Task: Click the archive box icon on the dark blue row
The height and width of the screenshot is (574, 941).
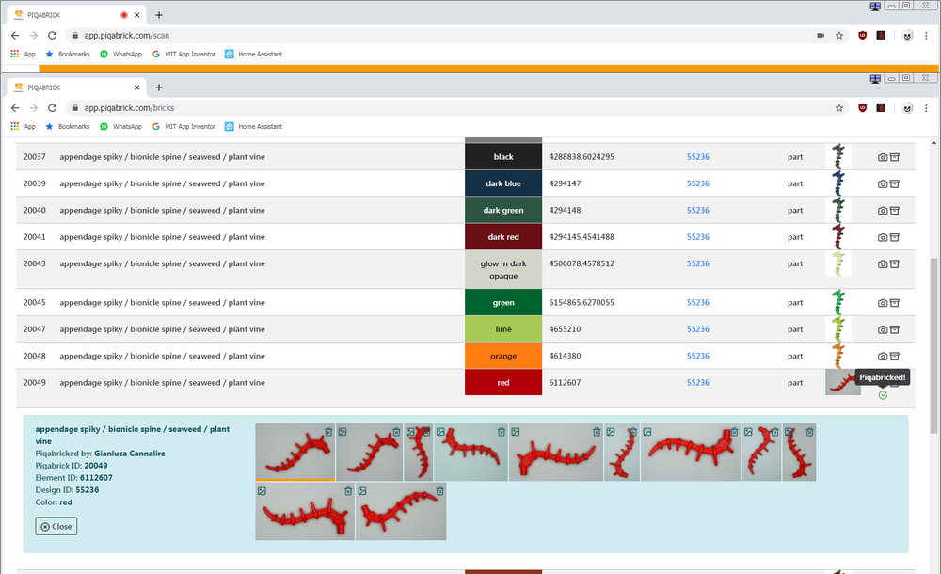Action: coord(894,183)
